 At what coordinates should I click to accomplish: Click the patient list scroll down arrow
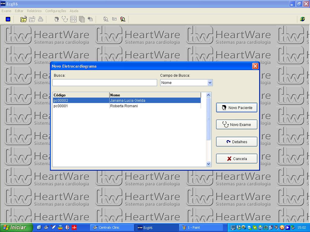[x=208, y=164]
